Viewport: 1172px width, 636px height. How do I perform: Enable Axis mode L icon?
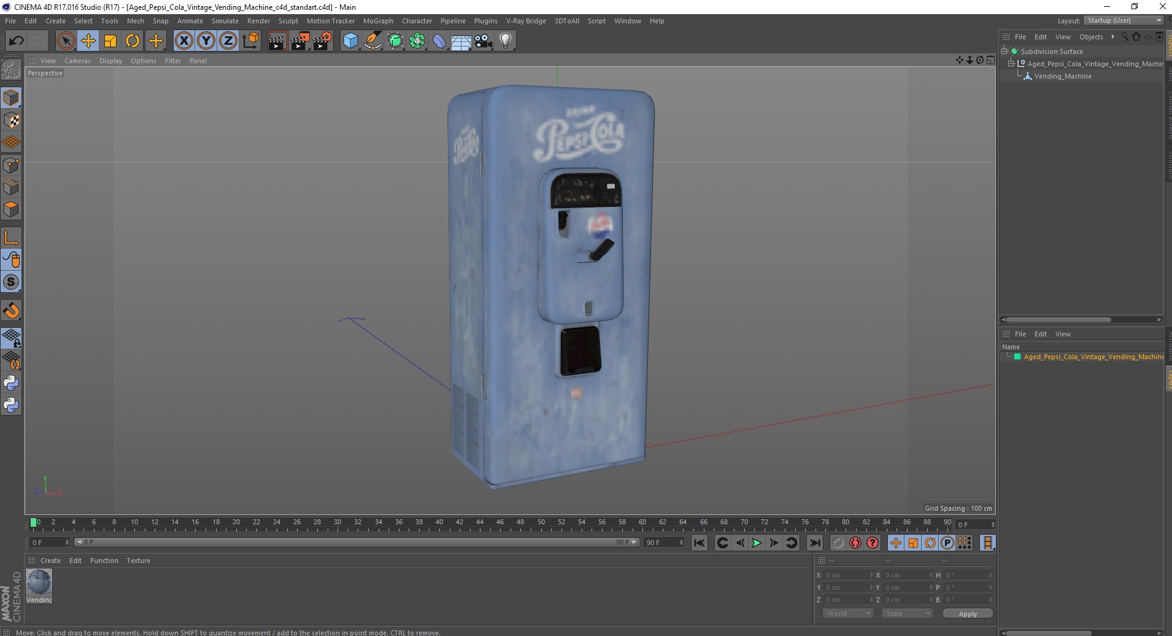[x=11, y=238]
